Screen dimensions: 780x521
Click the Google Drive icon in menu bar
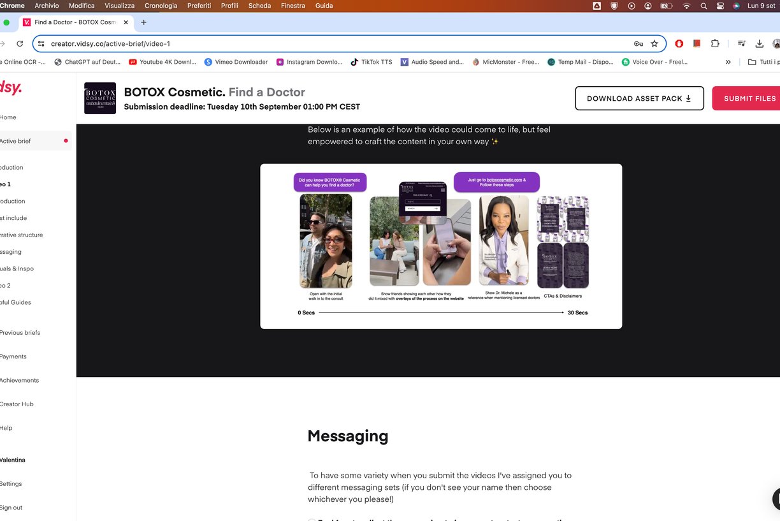[597, 6]
